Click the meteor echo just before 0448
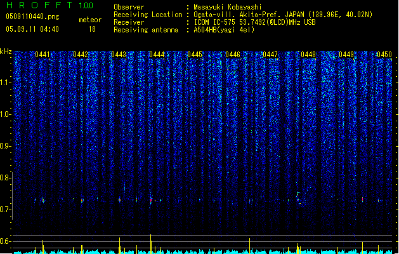This screenshot has height=254, width=399. pos(298,197)
